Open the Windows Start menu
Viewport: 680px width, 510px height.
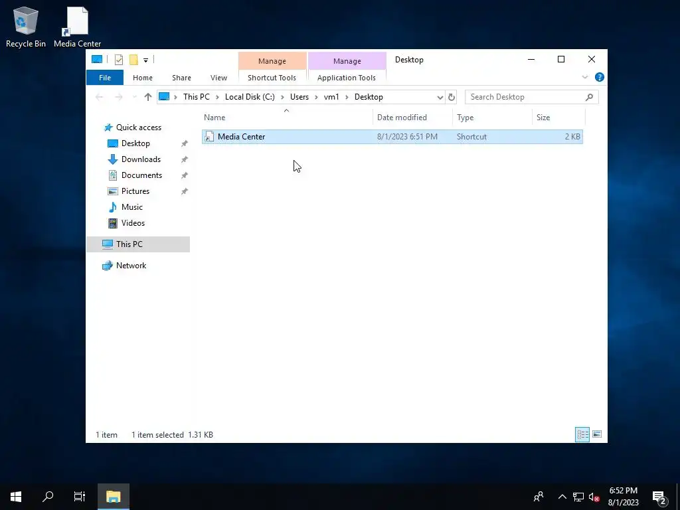(16, 497)
